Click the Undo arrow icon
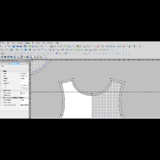The width and height of the screenshot is (160, 160). click(42, 47)
